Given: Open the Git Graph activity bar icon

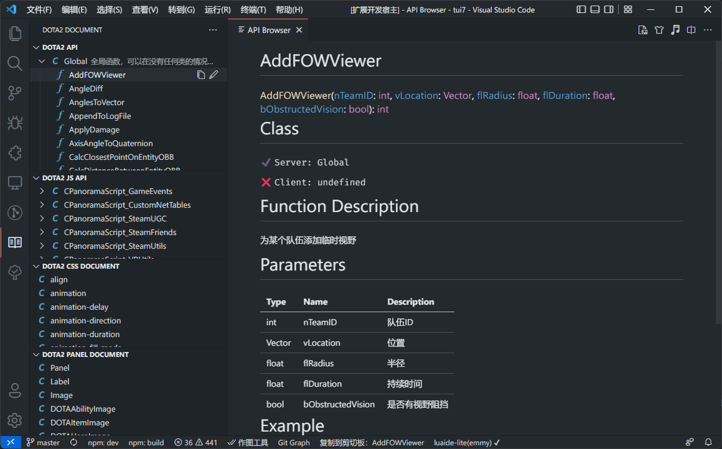Looking at the screenshot, I should (x=15, y=213).
